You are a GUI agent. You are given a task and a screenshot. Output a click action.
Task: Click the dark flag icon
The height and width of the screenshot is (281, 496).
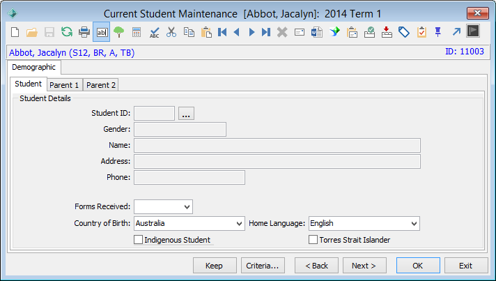[x=473, y=31]
